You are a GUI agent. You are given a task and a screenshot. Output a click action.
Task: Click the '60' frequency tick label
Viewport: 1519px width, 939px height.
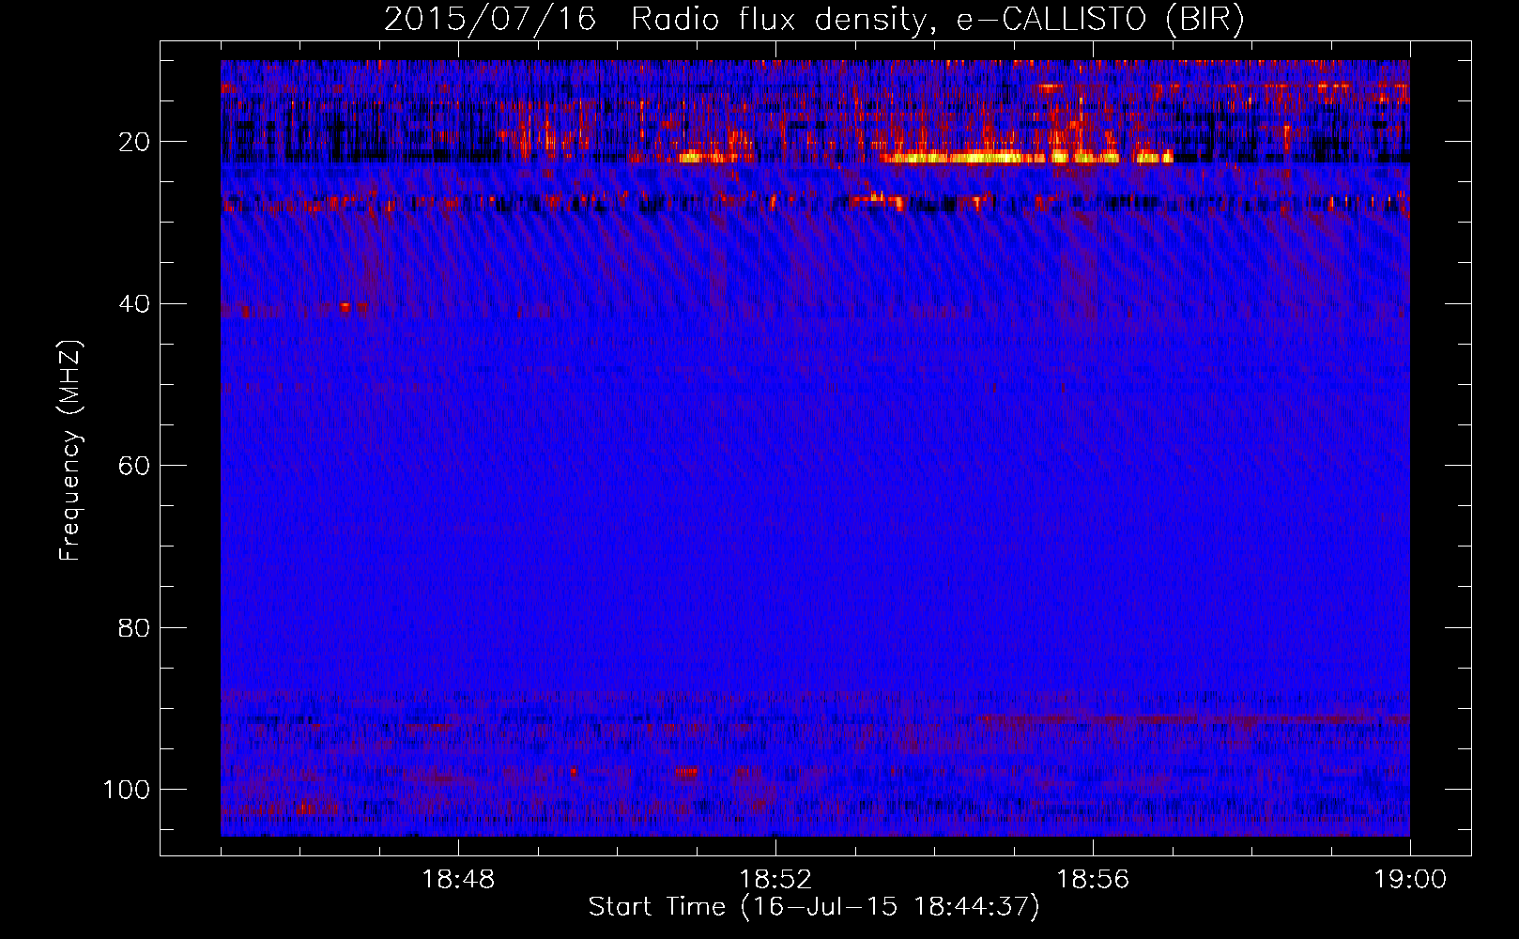tap(135, 466)
